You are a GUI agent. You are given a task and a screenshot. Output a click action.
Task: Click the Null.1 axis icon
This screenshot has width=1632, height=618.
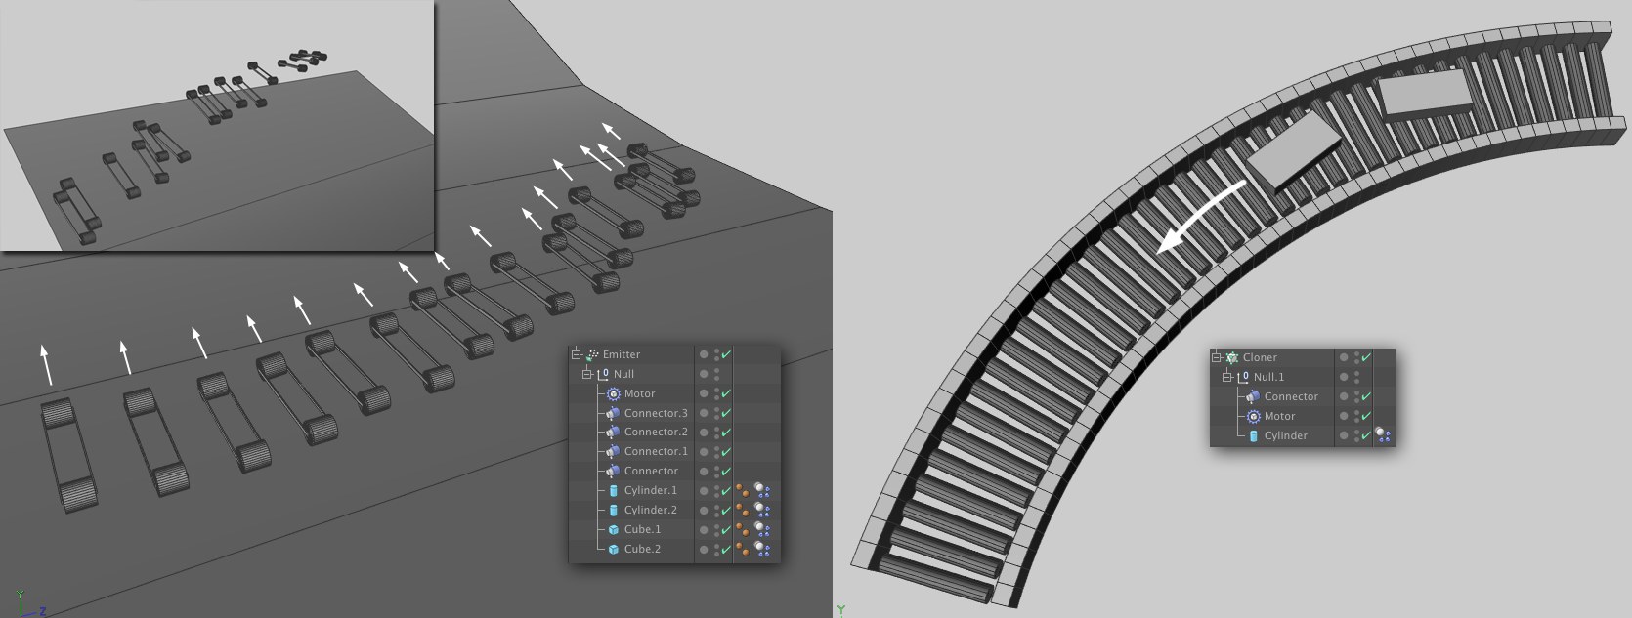click(x=1243, y=377)
